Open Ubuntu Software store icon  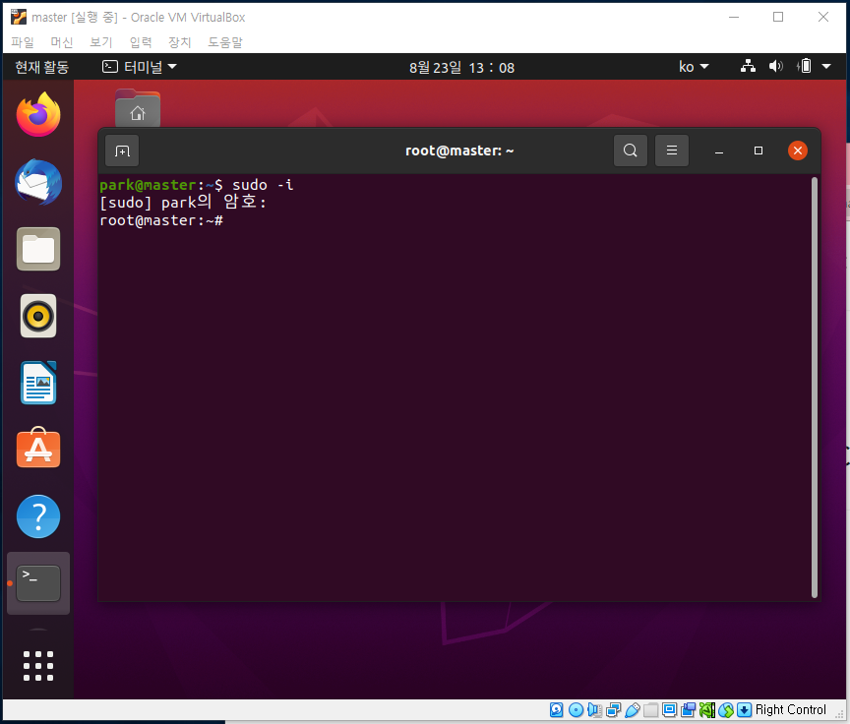(38, 449)
